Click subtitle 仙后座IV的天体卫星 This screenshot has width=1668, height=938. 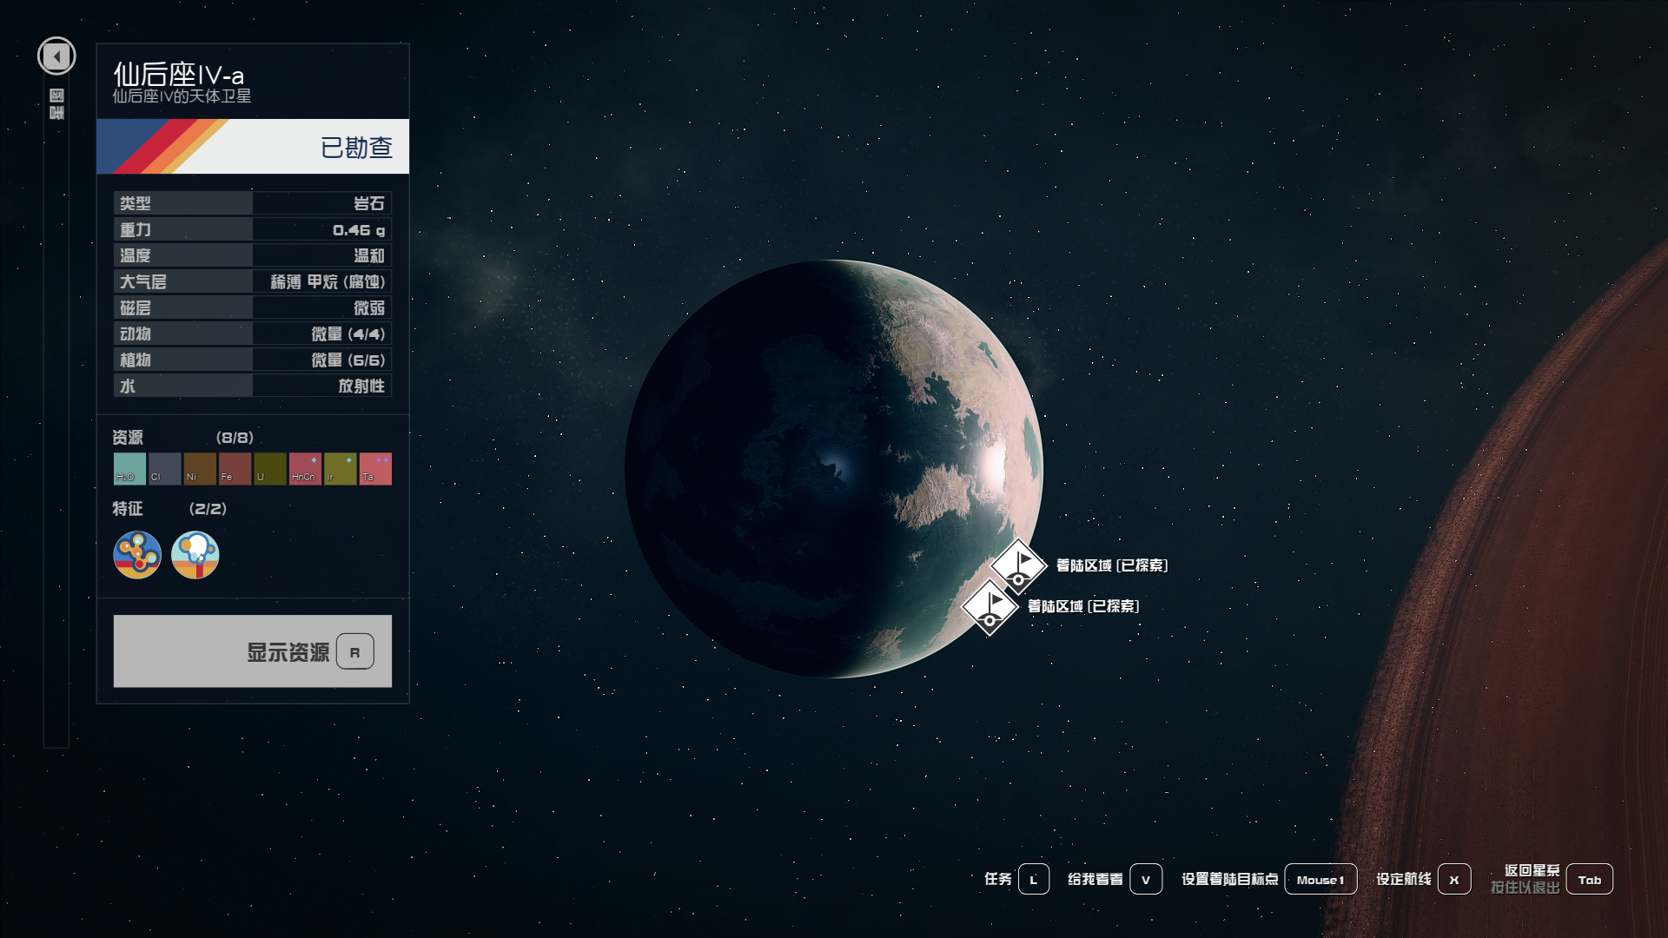pyautogui.click(x=182, y=96)
